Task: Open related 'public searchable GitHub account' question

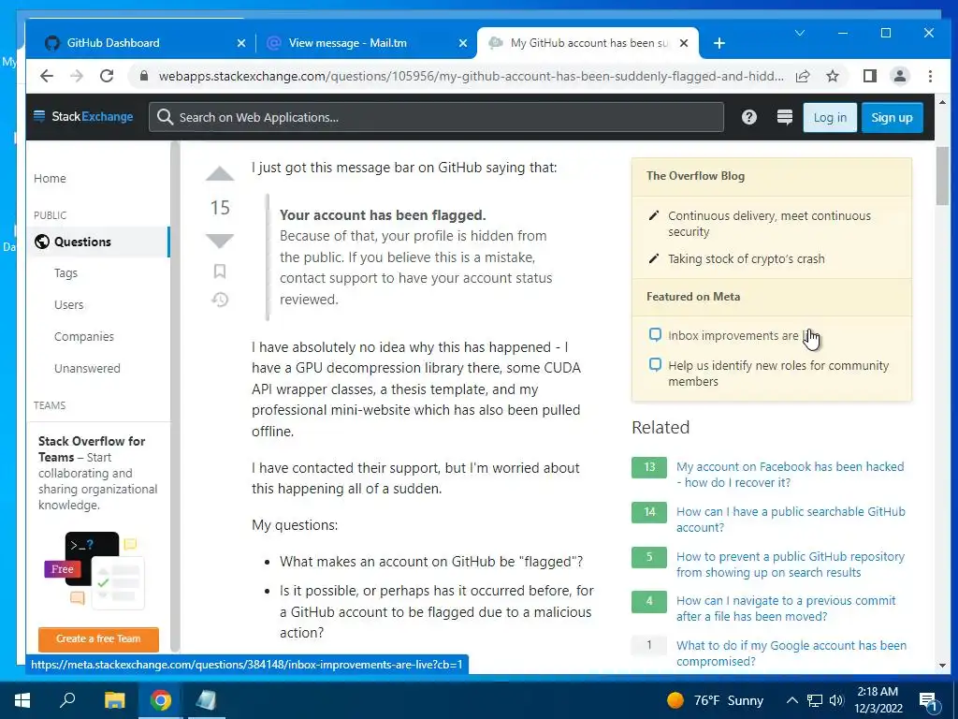Action: [791, 519]
